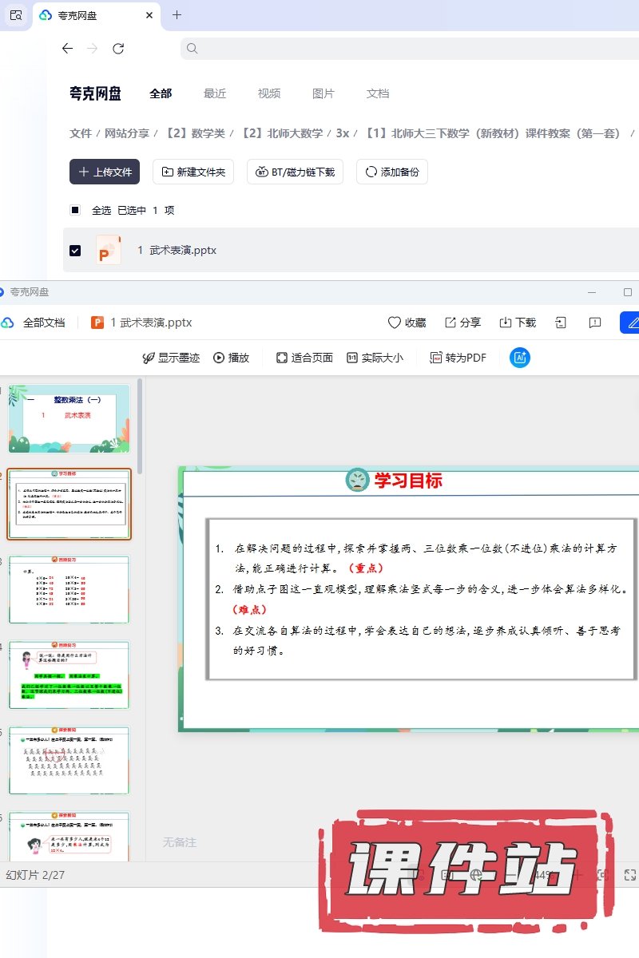Click the 新建文件夹 button
The height and width of the screenshot is (958, 639).
(x=193, y=172)
